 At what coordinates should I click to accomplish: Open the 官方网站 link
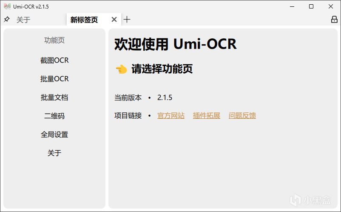(171, 115)
